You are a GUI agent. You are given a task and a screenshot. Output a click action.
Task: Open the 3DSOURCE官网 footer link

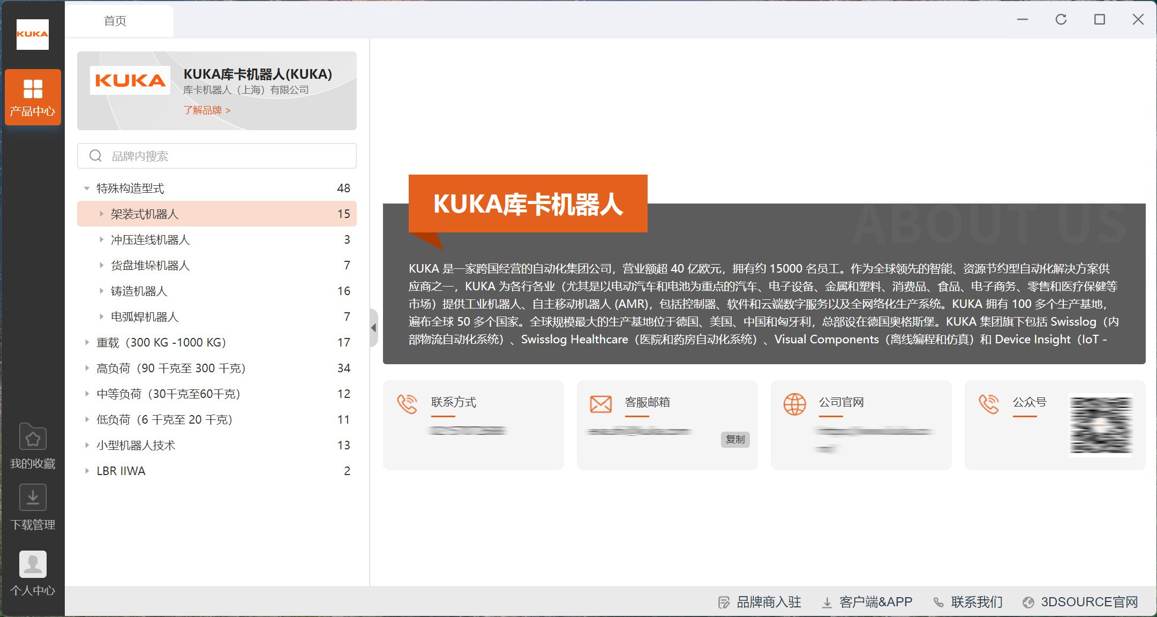1090,603
